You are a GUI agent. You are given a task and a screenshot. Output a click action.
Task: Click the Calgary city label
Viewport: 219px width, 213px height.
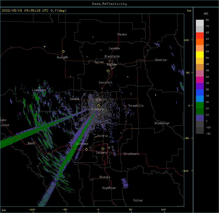pos(101,153)
